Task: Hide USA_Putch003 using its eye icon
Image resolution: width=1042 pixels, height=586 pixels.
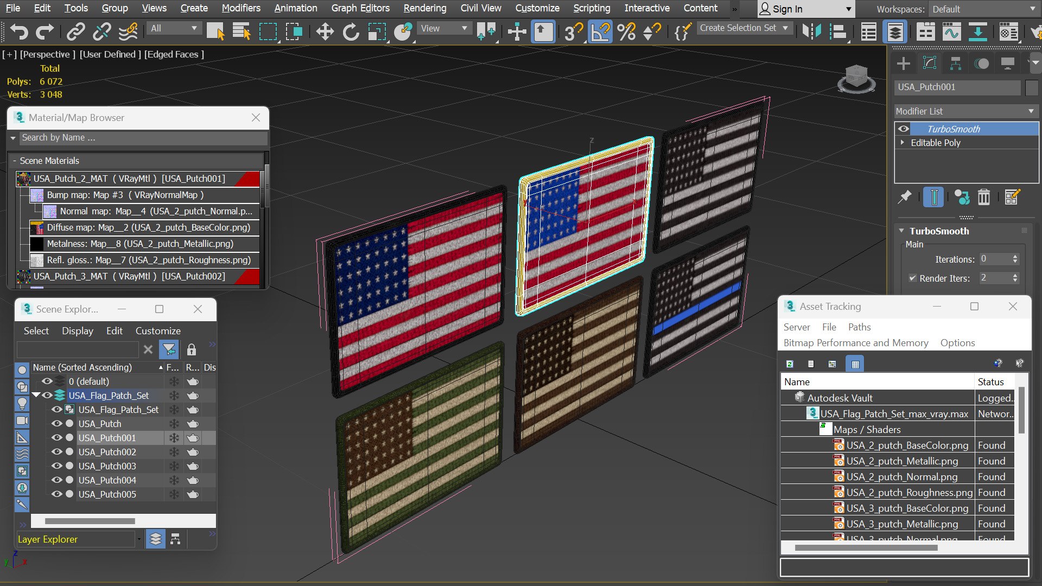Action: pyautogui.click(x=56, y=466)
